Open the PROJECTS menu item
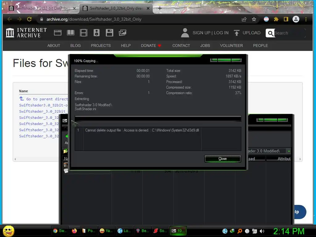Screen dimensions: 316x237 pos(101,46)
